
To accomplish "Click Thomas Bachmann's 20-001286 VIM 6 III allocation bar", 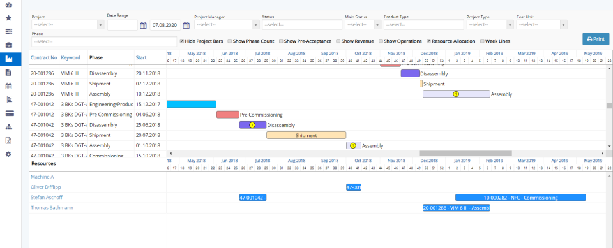I will (x=456, y=208).
